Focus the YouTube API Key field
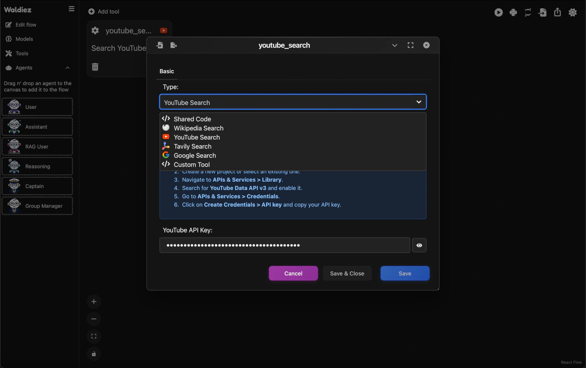Image resolution: width=586 pixels, height=368 pixels. (284, 245)
